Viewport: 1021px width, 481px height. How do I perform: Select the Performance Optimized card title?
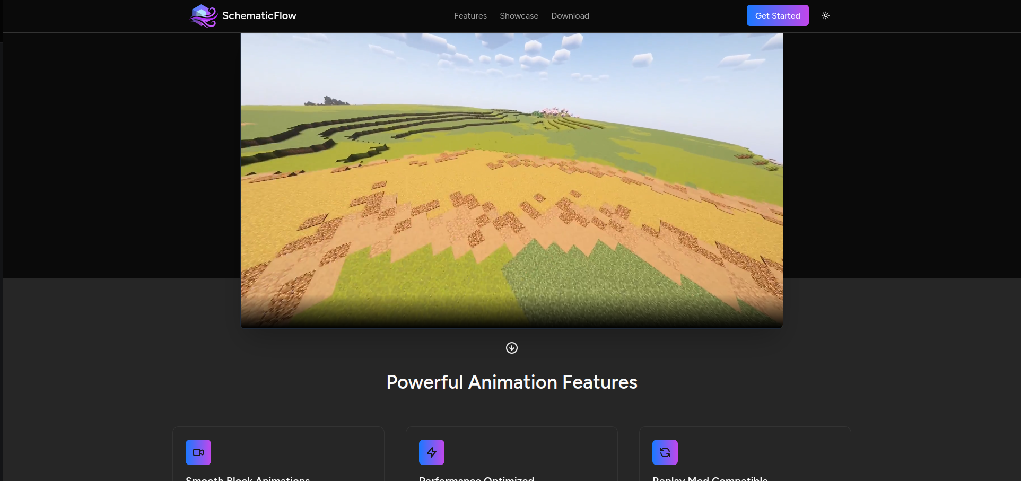click(476, 478)
